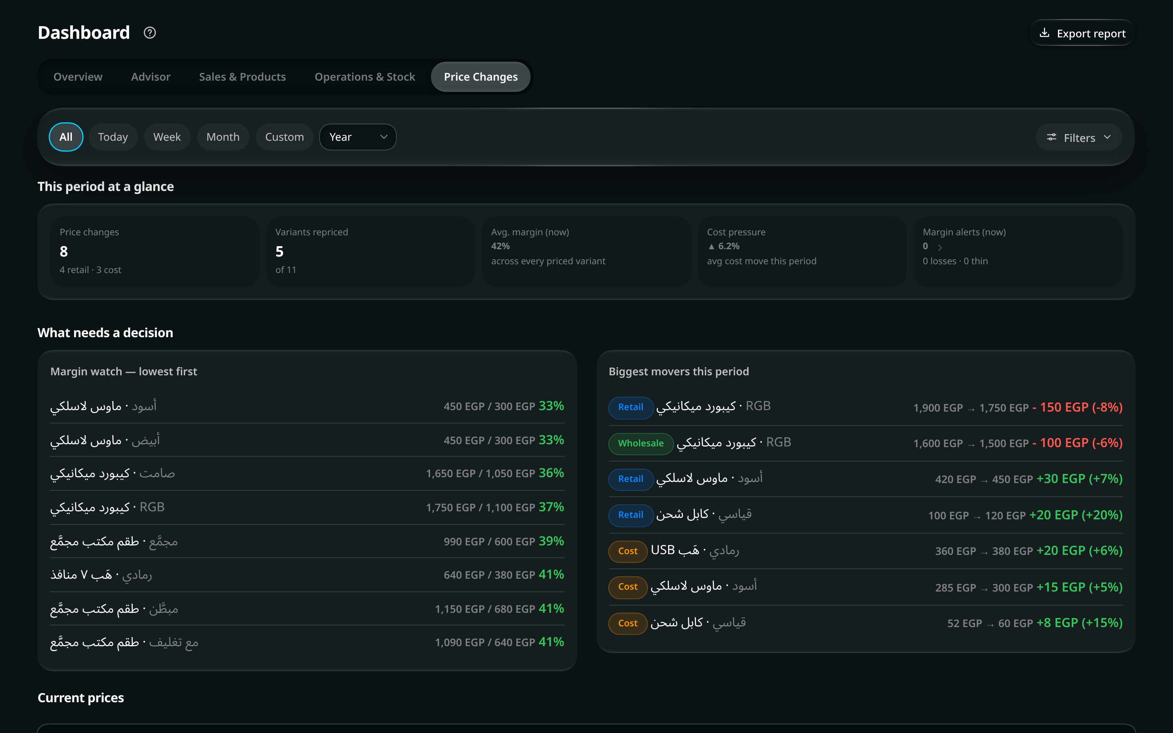Expand the Filters dropdown
Image resolution: width=1173 pixels, height=733 pixels.
point(1079,137)
